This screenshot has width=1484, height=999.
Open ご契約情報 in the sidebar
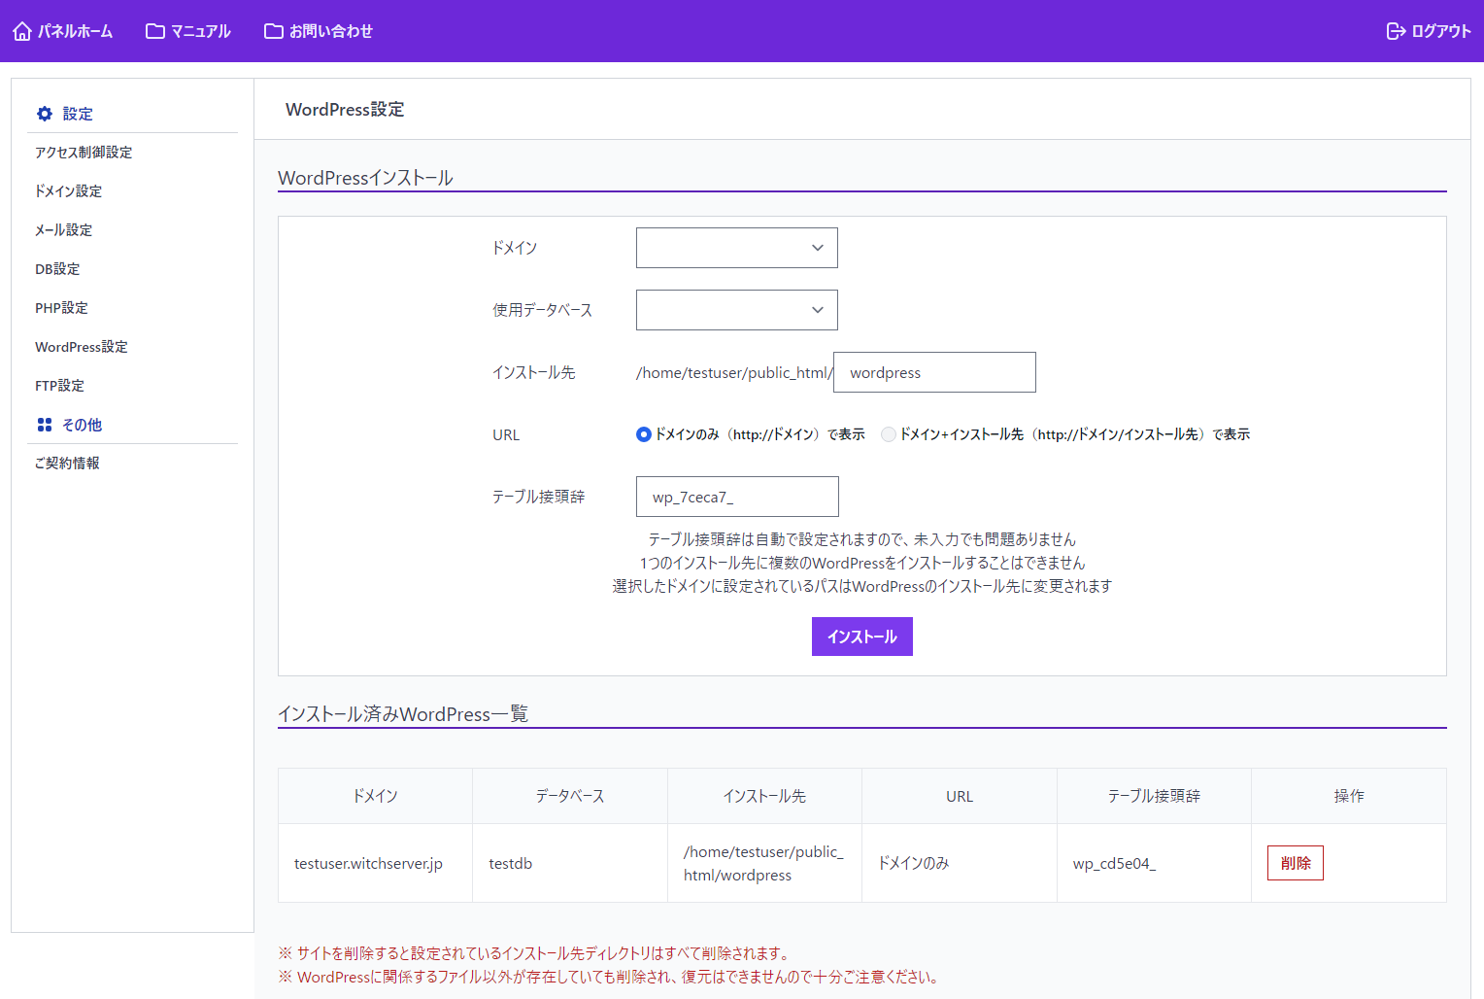pyautogui.click(x=67, y=464)
